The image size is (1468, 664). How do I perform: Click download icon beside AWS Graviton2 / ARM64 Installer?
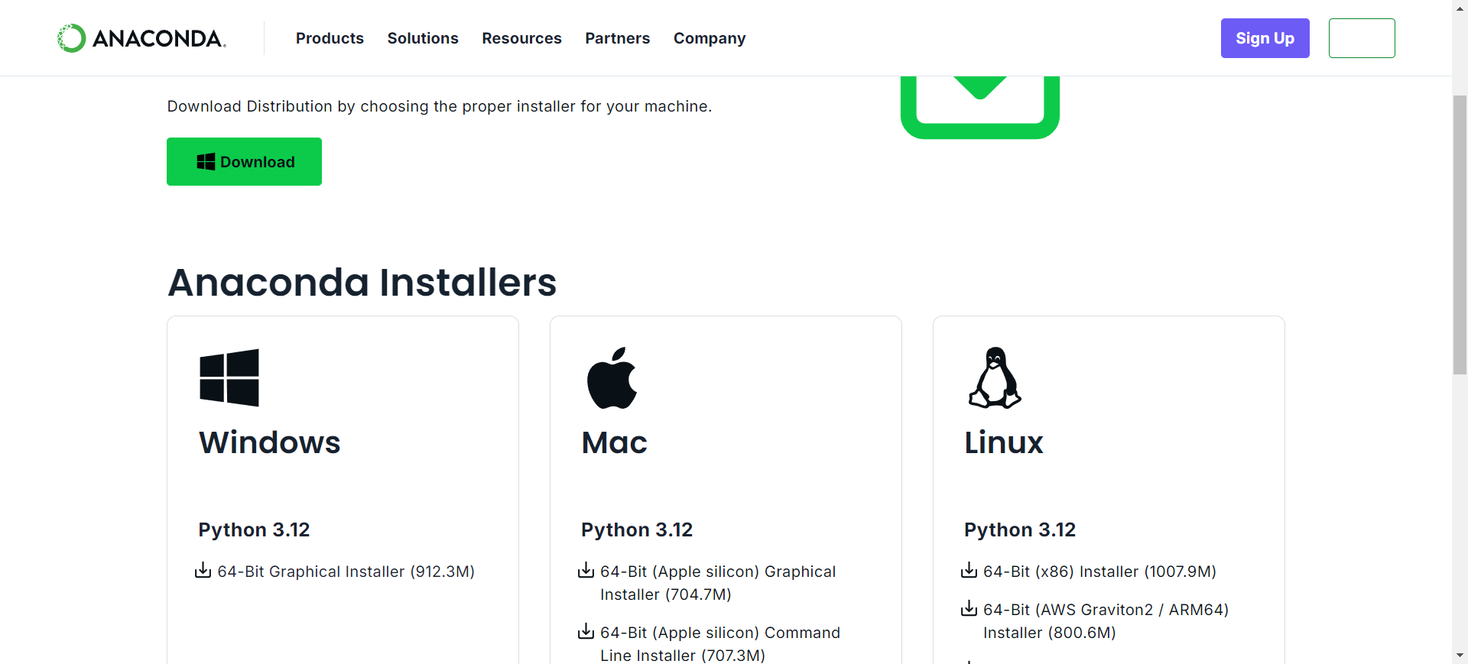pyautogui.click(x=969, y=609)
